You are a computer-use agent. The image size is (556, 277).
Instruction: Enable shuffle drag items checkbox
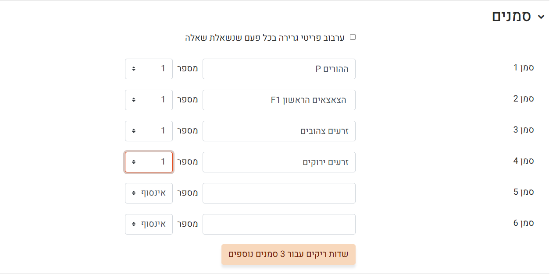tap(353, 37)
